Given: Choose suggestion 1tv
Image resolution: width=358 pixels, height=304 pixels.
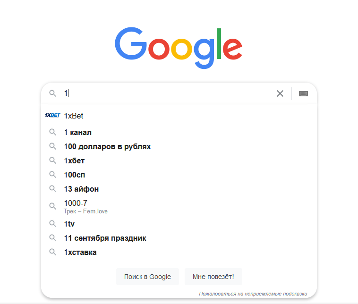Looking at the screenshot, I should click(x=179, y=224).
